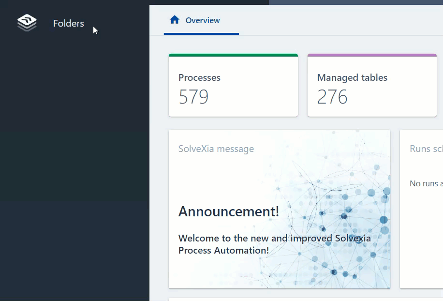The width and height of the screenshot is (443, 301).
Task: Click the purple bar atop Managed tables card
Action: [x=372, y=55]
